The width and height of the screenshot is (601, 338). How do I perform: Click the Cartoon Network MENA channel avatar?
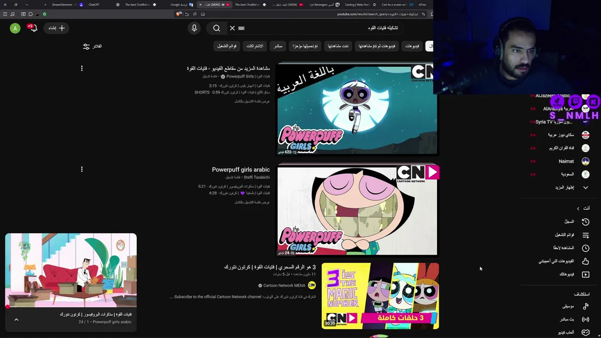tap(312, 285)
